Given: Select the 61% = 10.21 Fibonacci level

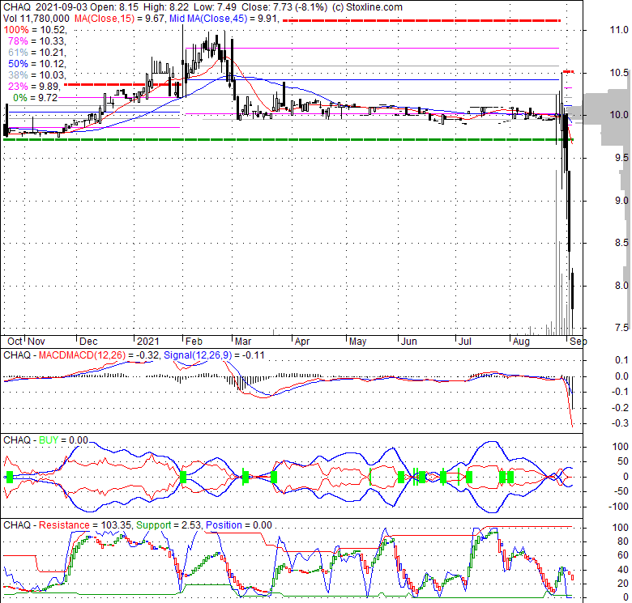Looking at the screenshot, I should coord(37,53).
